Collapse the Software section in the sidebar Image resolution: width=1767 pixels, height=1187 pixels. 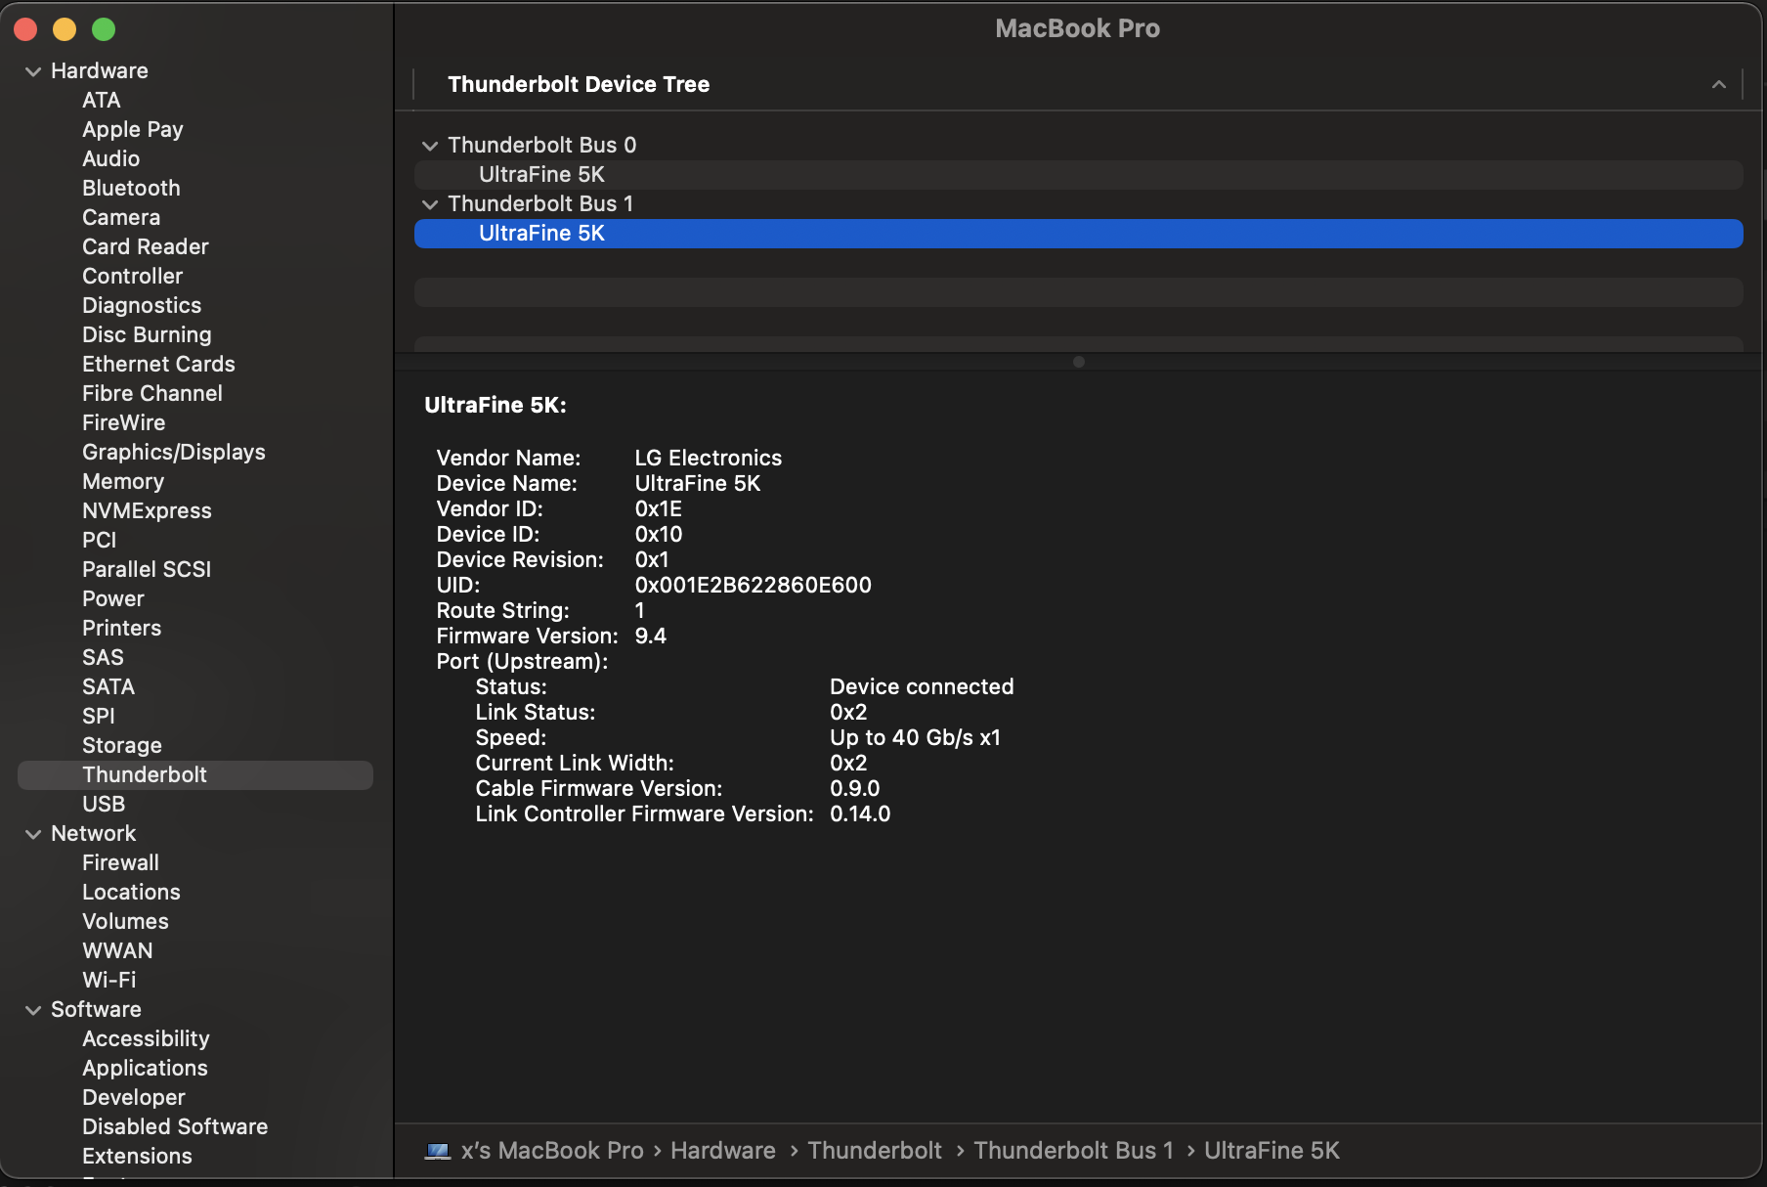[x=33, y=1010]
